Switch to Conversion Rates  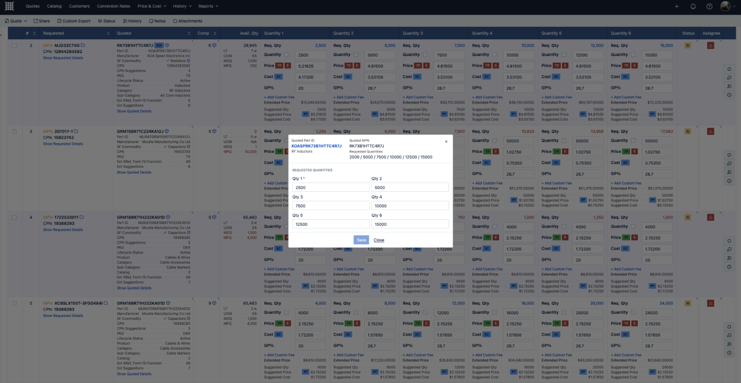[x=113, y=6]
